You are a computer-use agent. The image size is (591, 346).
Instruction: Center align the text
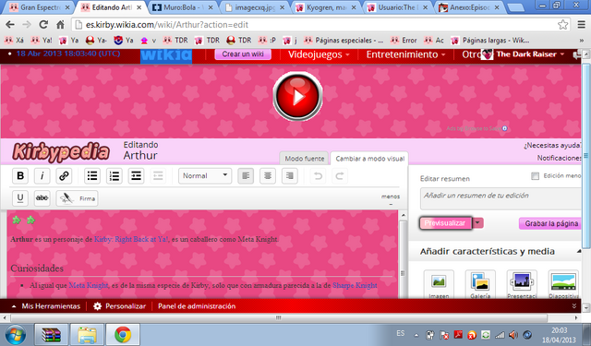(268, 176)
